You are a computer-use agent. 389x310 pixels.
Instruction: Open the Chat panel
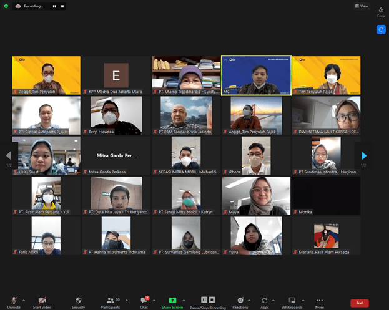click(x=144, y=300)
